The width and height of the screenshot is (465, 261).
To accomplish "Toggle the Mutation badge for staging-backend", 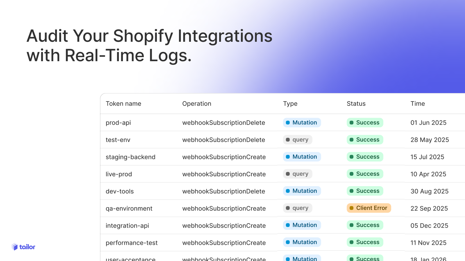I will [302, 157].
